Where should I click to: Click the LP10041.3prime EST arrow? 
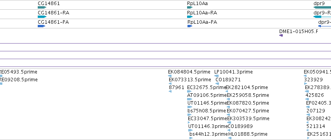(x=216, y=76)
